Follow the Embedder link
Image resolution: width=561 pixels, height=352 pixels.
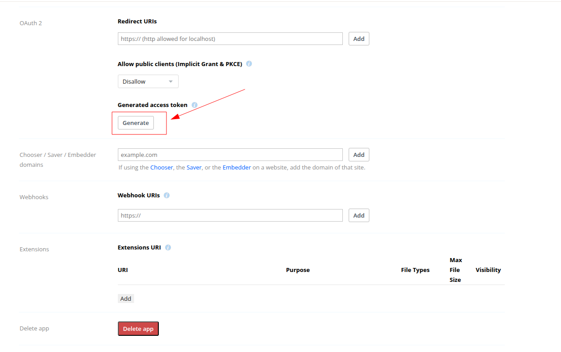pos(237,167)
